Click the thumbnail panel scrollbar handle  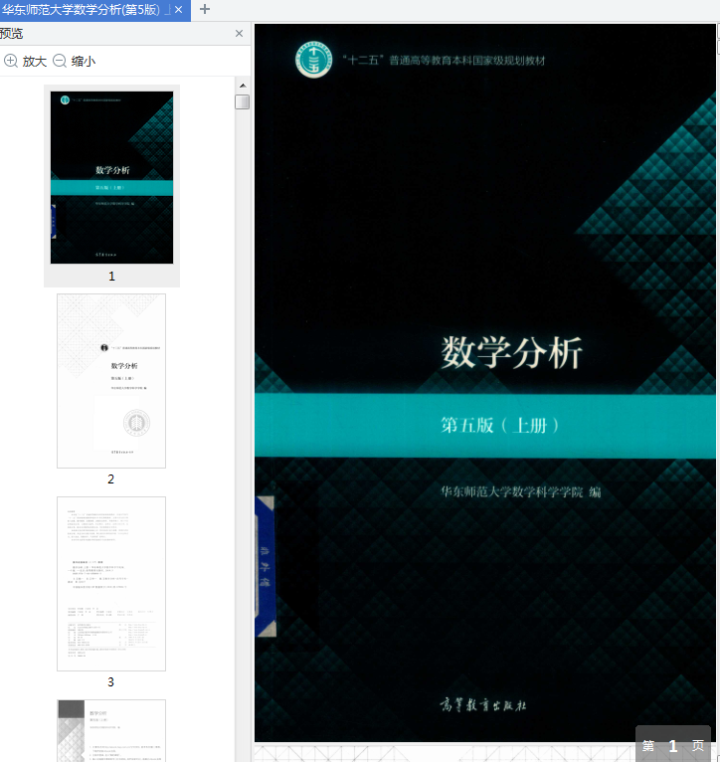(x=242, y=102)
